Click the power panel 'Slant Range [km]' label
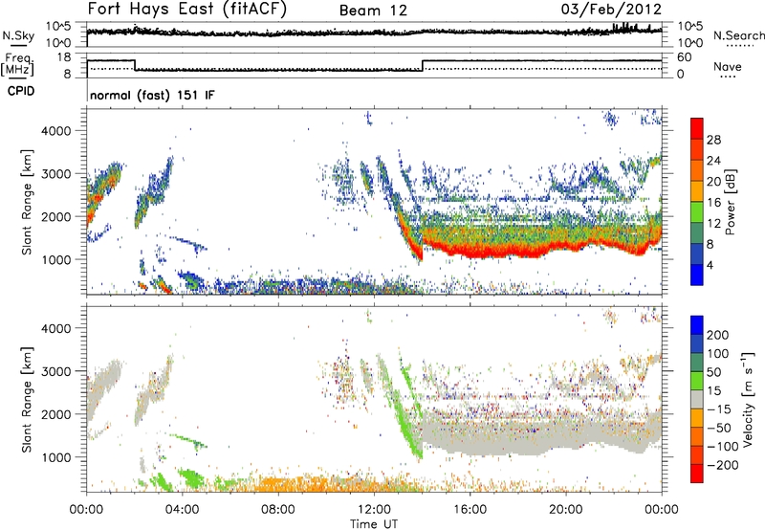The image size is (765, 530). pos(27,202)
